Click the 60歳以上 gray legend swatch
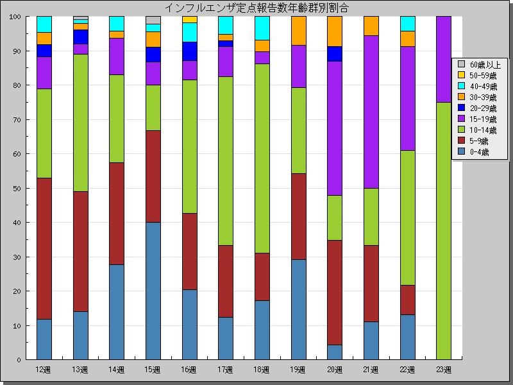 point(461,64)
